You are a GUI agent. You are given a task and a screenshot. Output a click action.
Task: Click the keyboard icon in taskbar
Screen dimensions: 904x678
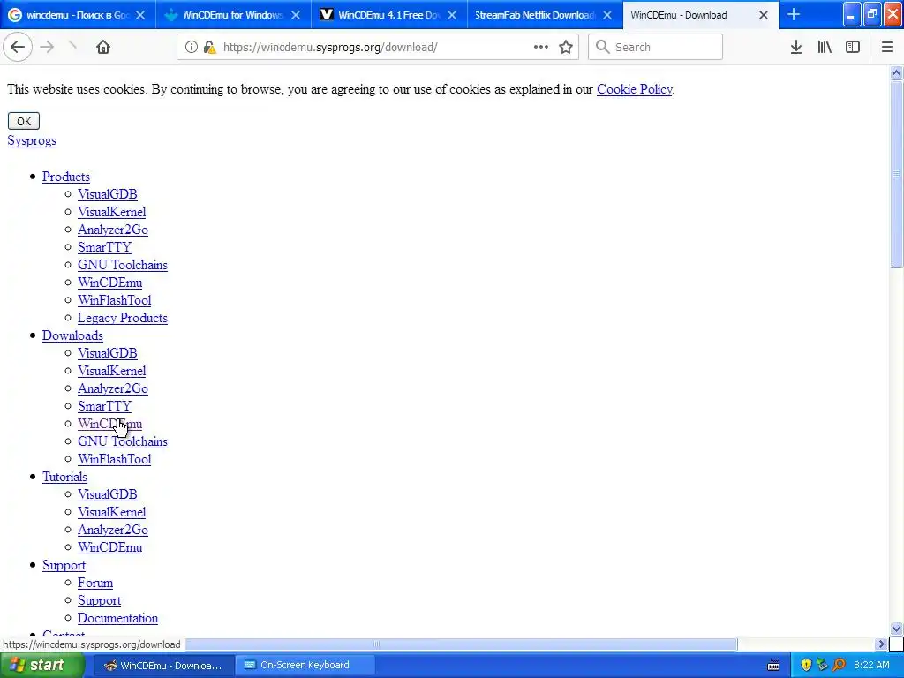click(x=773, y=666)
